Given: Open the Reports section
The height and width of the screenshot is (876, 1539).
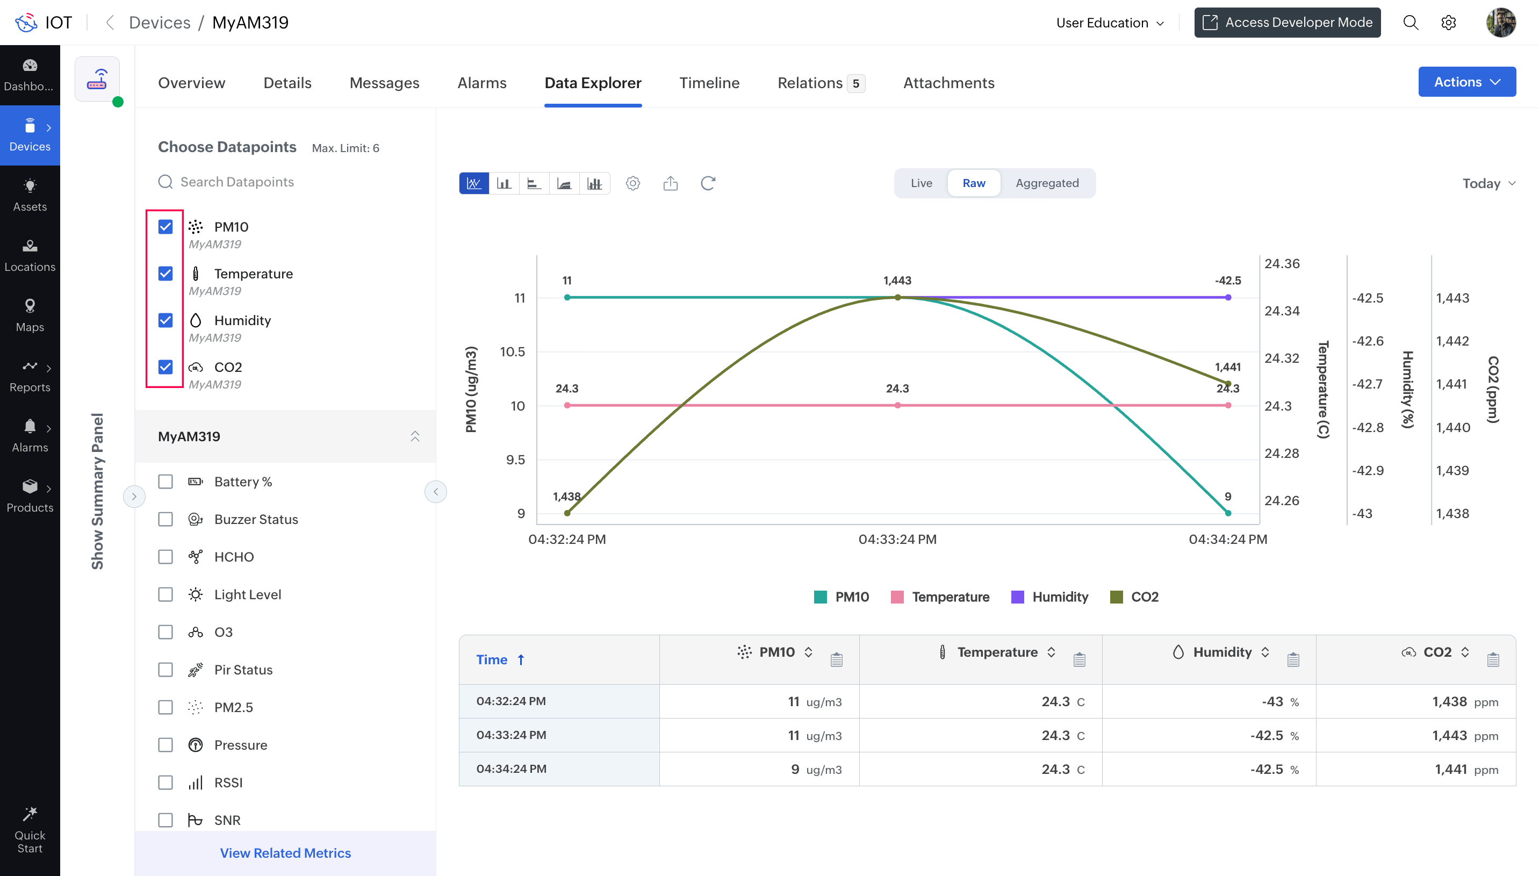Looking at the screenshot, I should coord(30,376).
